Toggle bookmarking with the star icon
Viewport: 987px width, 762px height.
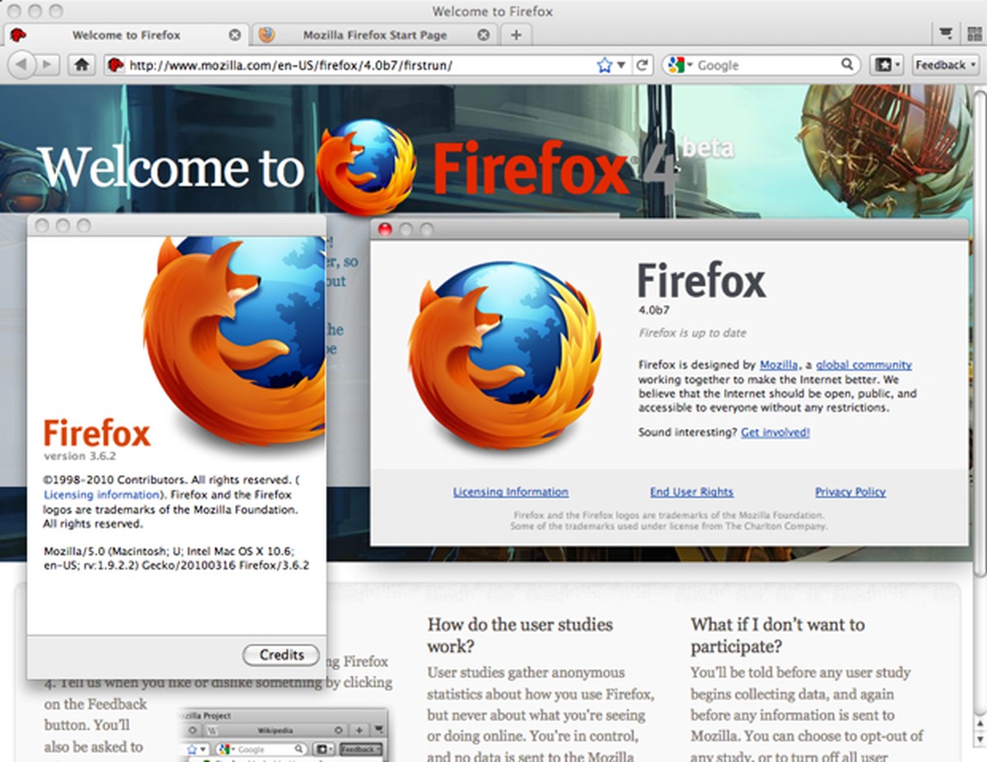point(601,64)
